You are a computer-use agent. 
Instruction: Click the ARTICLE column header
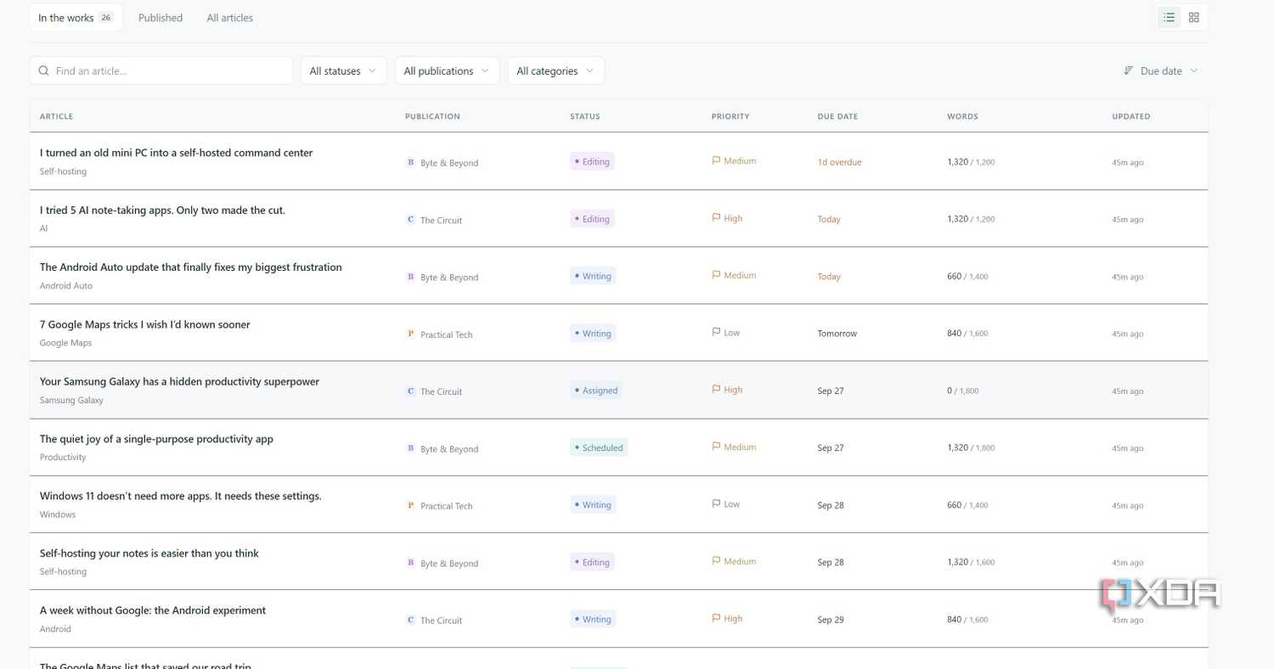[x=57, y=116]
